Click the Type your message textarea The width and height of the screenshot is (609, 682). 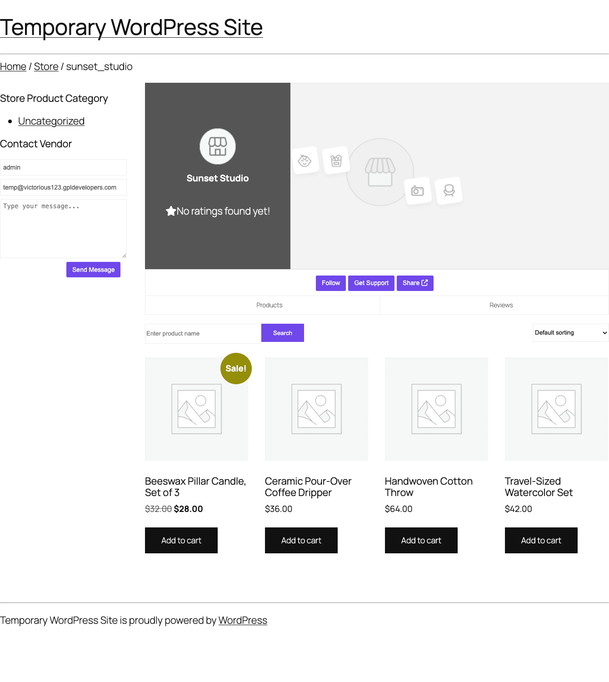click(x=63, y=229)
